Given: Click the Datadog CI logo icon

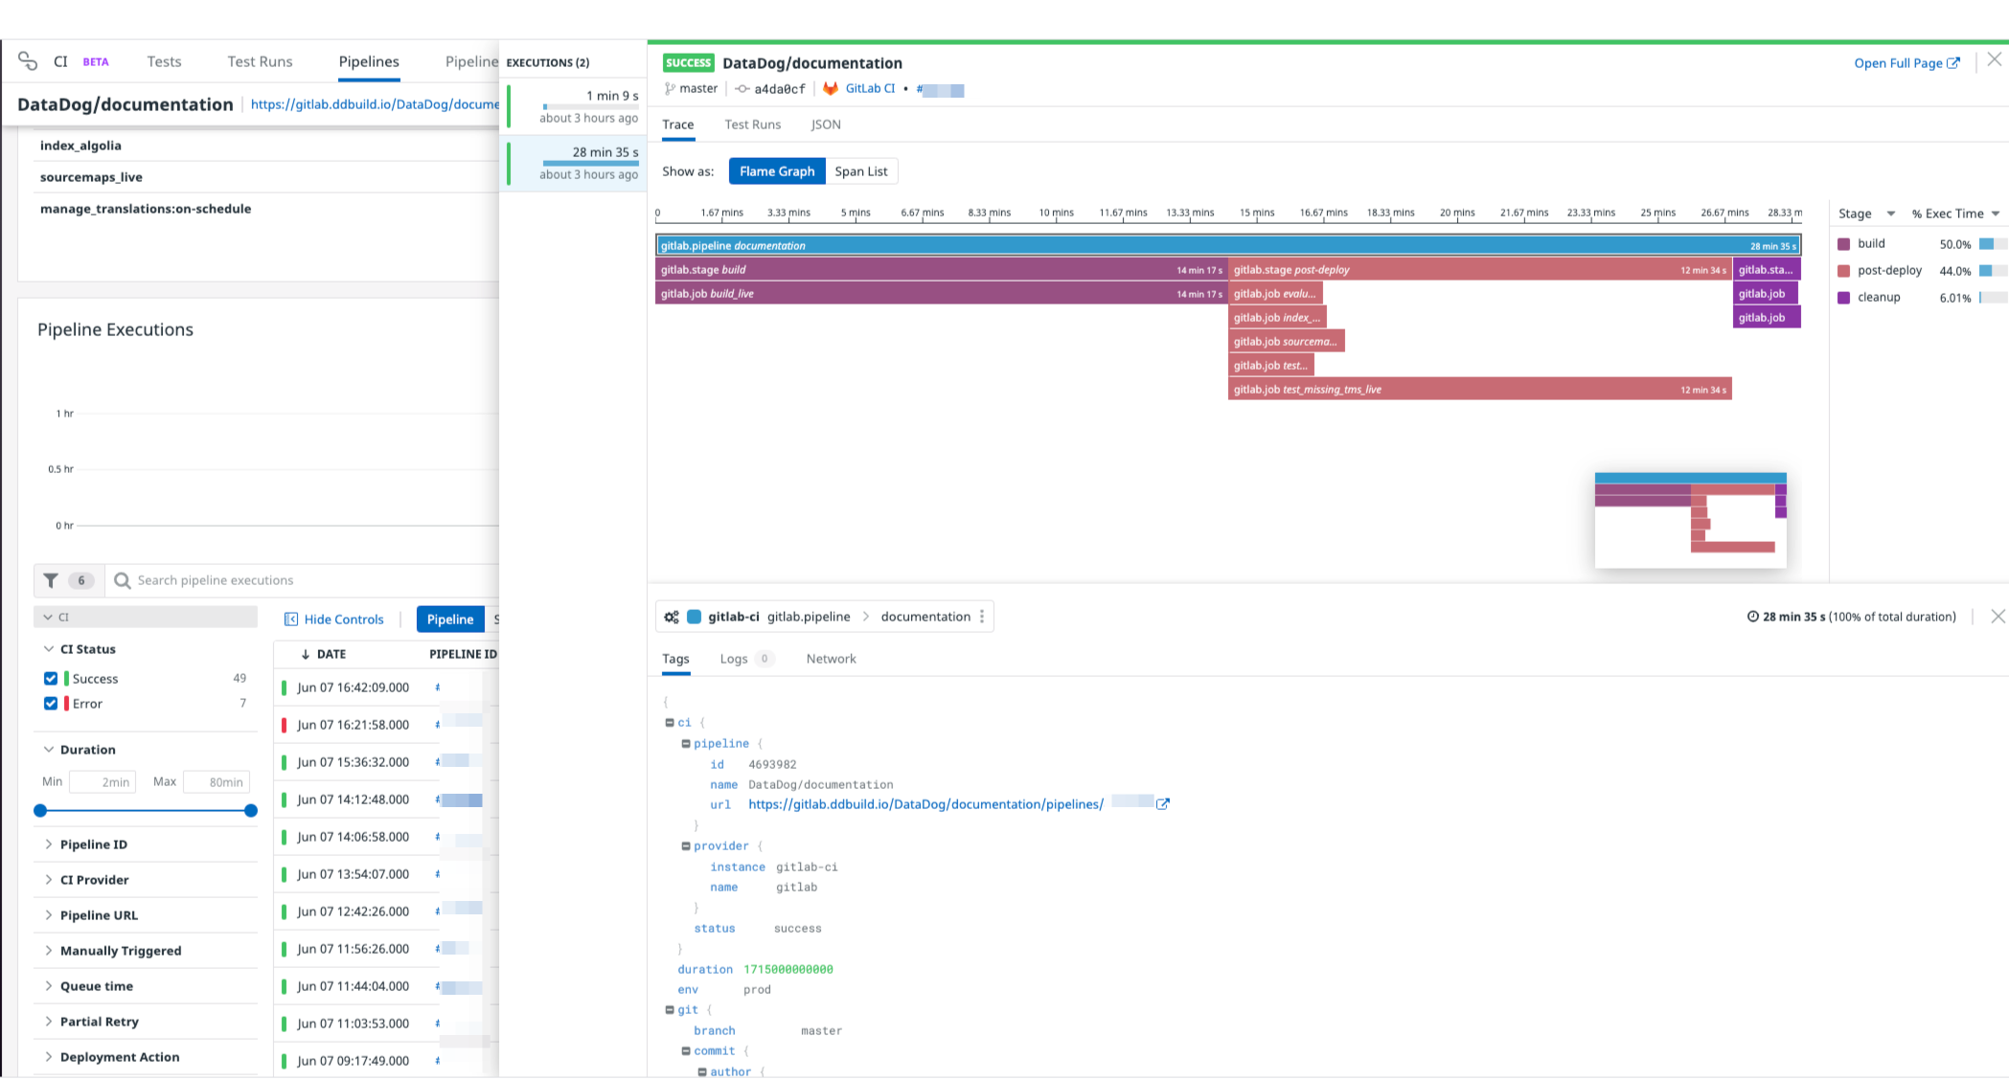Looking at the screenshot, I should tap(28, 61).
